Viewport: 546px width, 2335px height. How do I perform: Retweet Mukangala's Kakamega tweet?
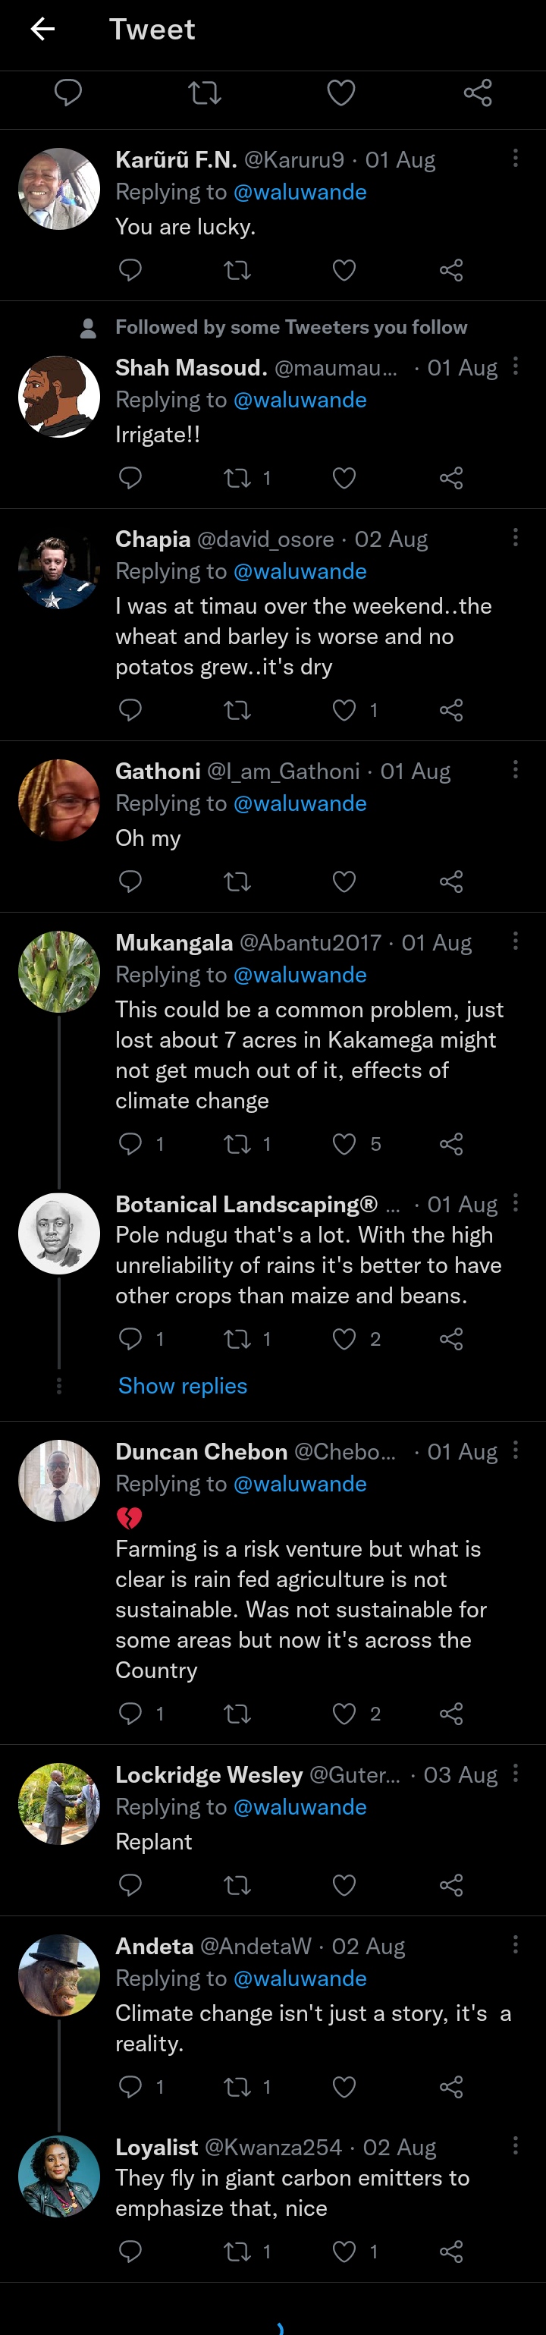[x=237, y=1144]
